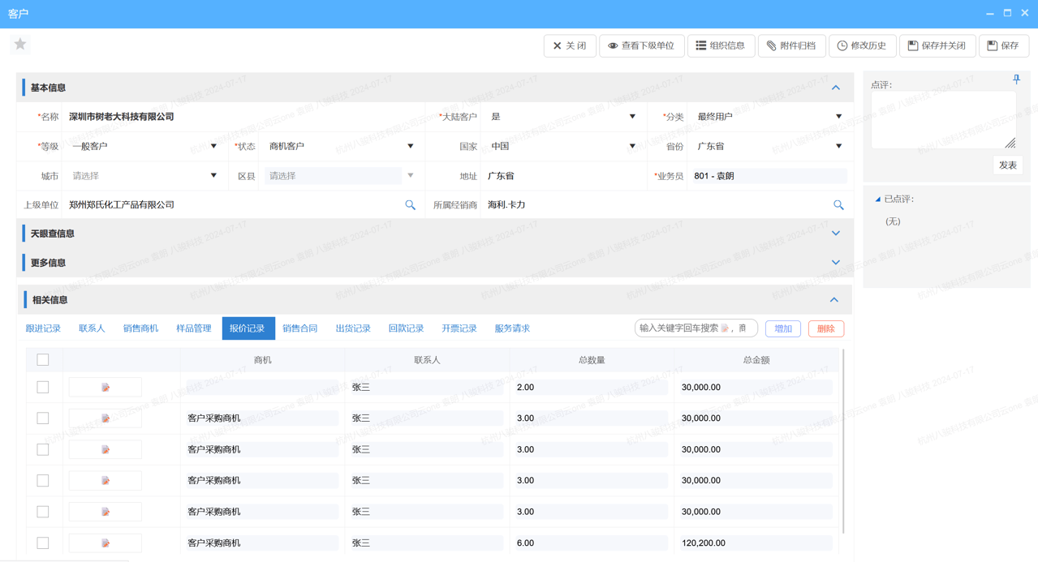Screen dimensions: 1038x562
Task: Click the 点评 comment text area
Action: coord(941,119)
